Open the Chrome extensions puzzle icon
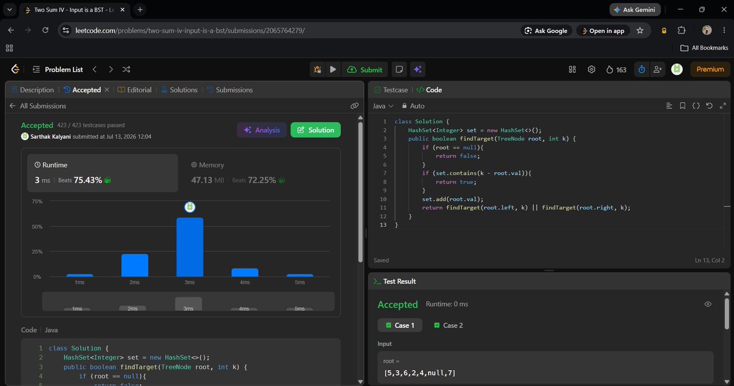The width and height of the screenshot is (734, 386). click(x=681, y=31)
